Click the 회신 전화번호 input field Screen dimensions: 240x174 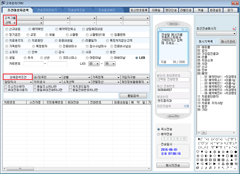pyautogui.click(x=173, y=90)
